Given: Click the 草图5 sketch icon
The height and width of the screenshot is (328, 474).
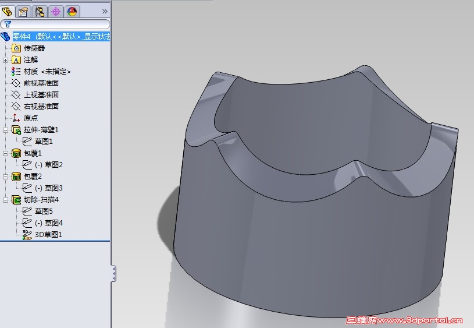Looking at the screenshot, I should pyautogui.click(x=27, y=211).
